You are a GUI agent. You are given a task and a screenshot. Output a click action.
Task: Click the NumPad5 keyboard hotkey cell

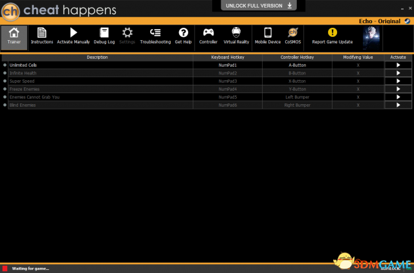pos(228,97)
